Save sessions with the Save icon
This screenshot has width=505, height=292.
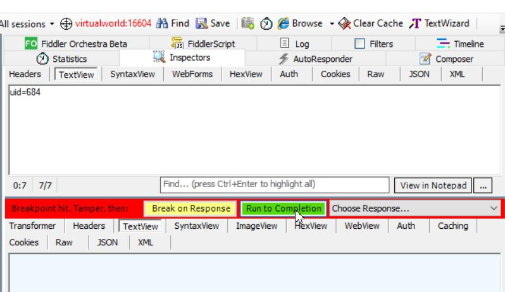(x=202, y=23)
